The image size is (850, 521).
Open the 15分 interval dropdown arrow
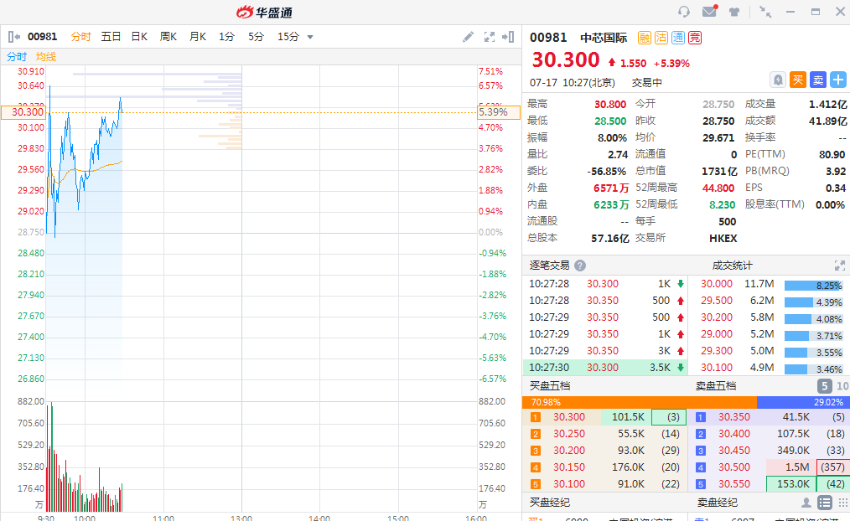coord(310,37)
